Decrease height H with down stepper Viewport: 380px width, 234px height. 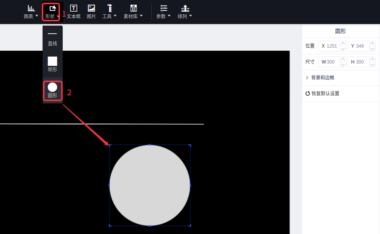372,65
